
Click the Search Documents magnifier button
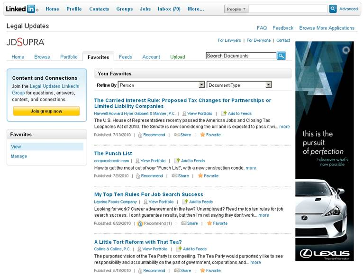click(281, 55)
